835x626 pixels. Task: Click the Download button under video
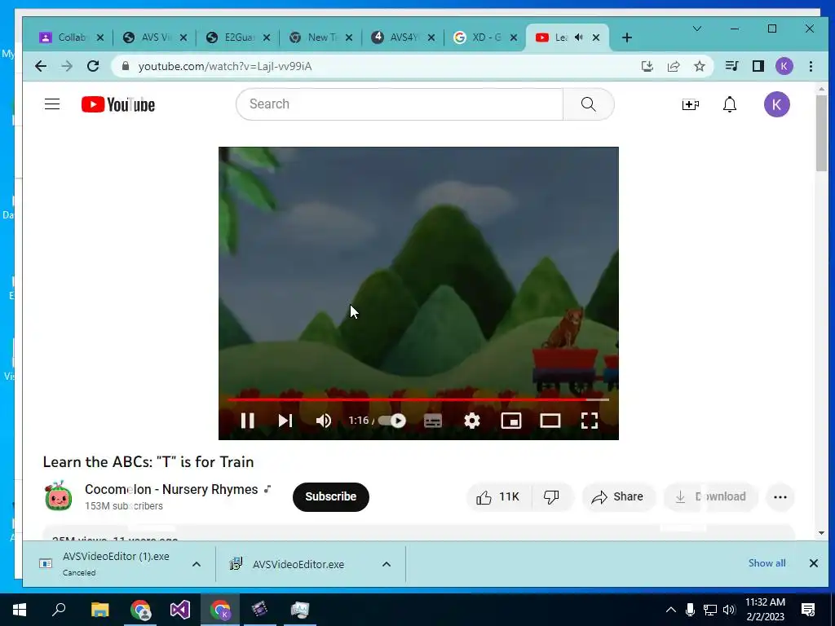(x=711, y=496)
